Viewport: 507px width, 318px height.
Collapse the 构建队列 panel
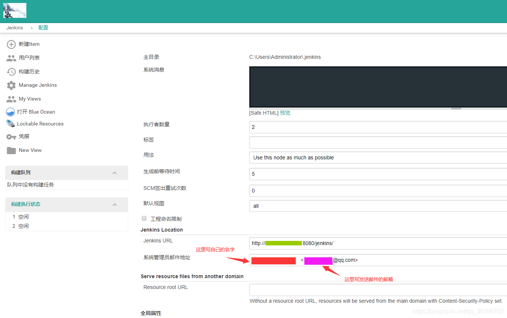click(x=115, y=173)
